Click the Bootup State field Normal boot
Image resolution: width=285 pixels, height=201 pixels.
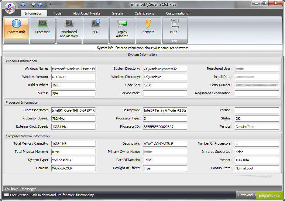click(257, 168)
